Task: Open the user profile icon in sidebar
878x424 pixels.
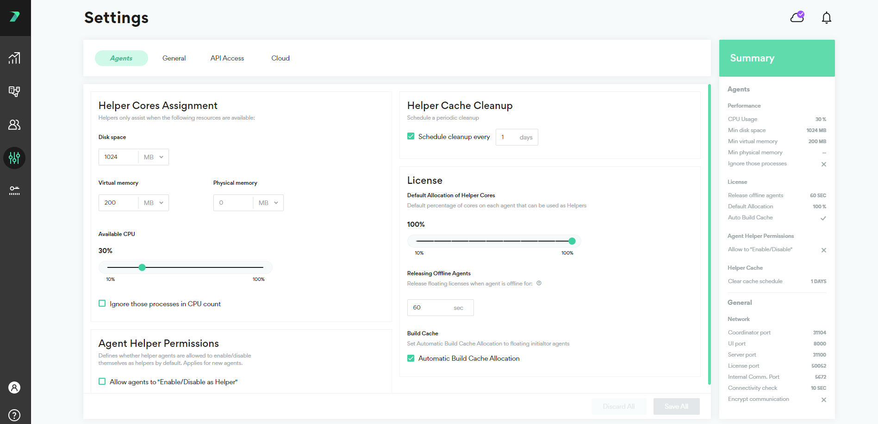Action: tap(14, 388)
